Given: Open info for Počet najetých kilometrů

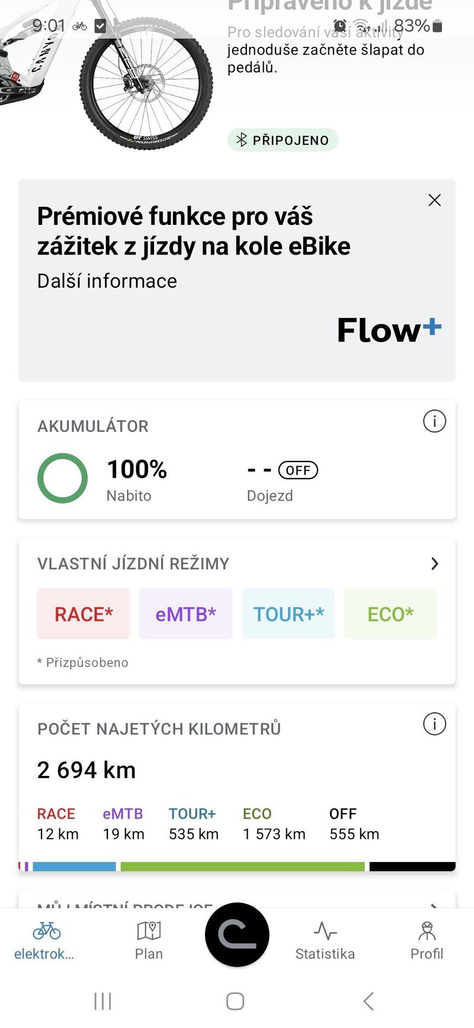Looking at the screenshot, I should (434, 724).
